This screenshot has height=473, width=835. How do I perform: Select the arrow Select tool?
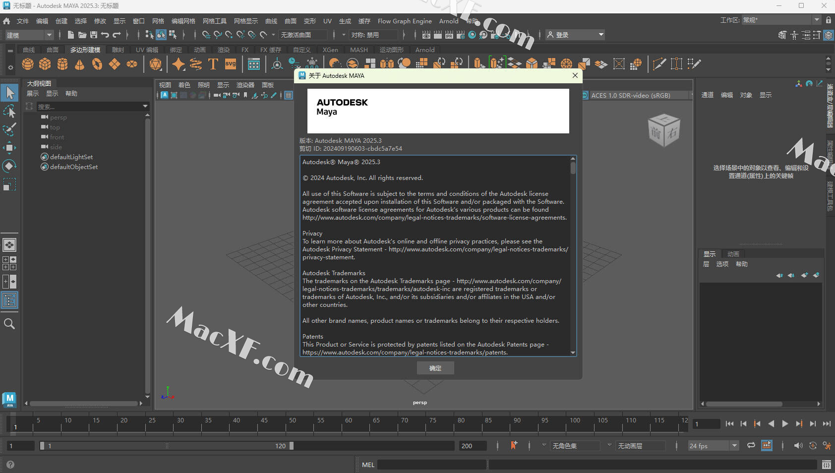[x=9, y=92]
